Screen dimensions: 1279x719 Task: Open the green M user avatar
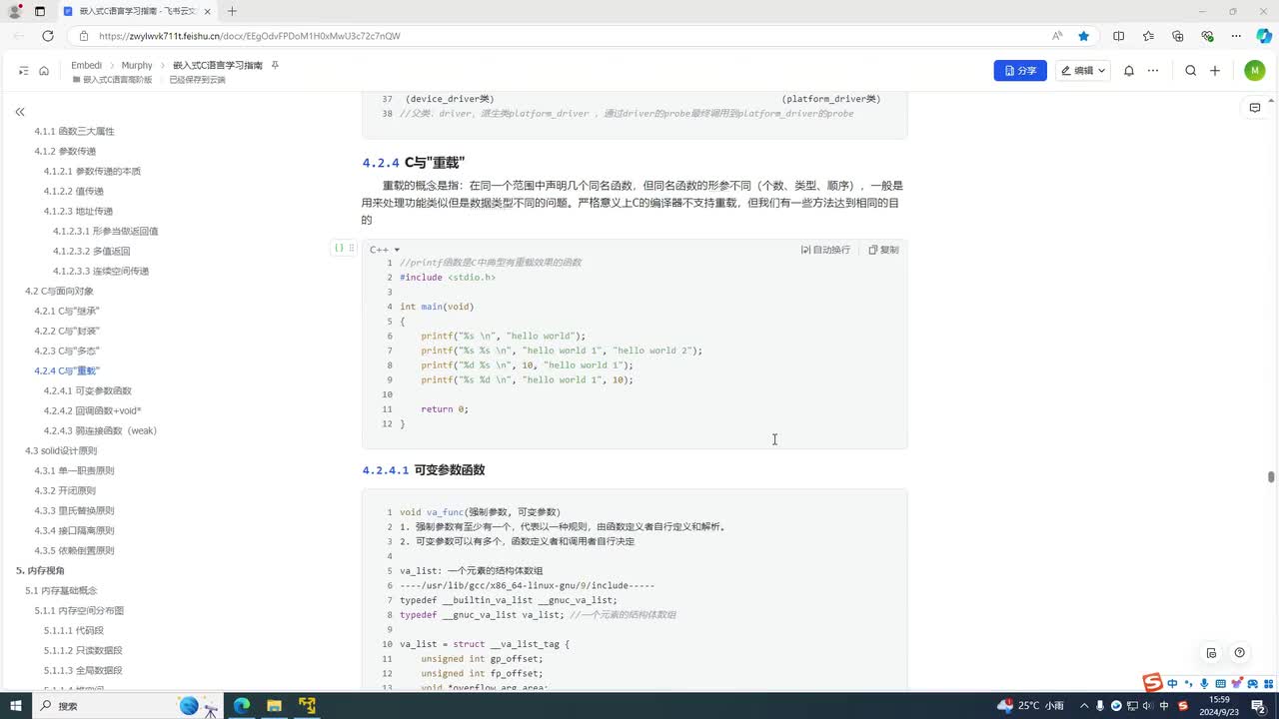click(x=1255, y=71)
